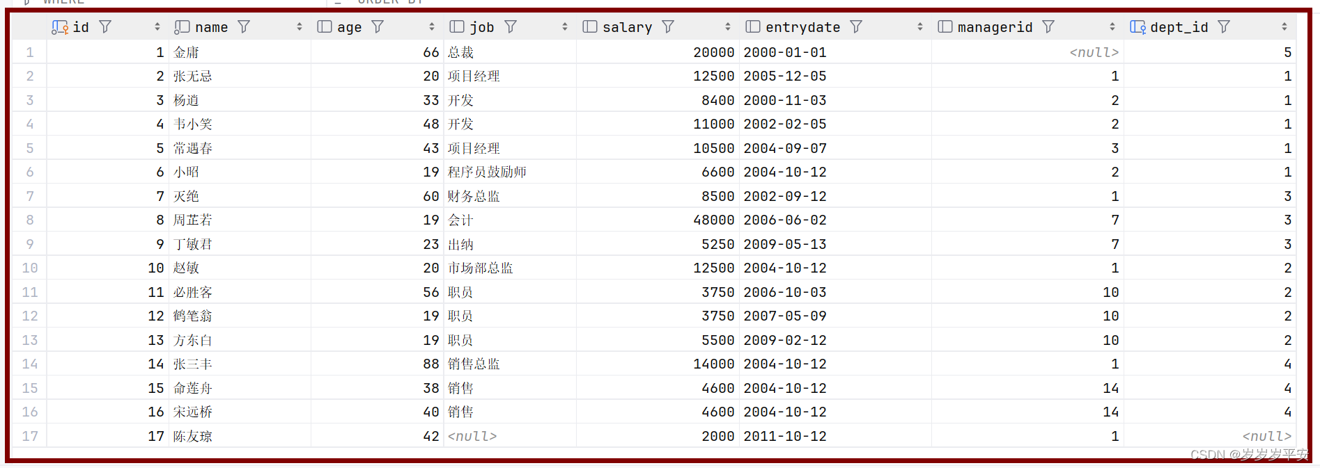
Task: Toggle sort arrows on managerid column
Action: coord(1112,27)
